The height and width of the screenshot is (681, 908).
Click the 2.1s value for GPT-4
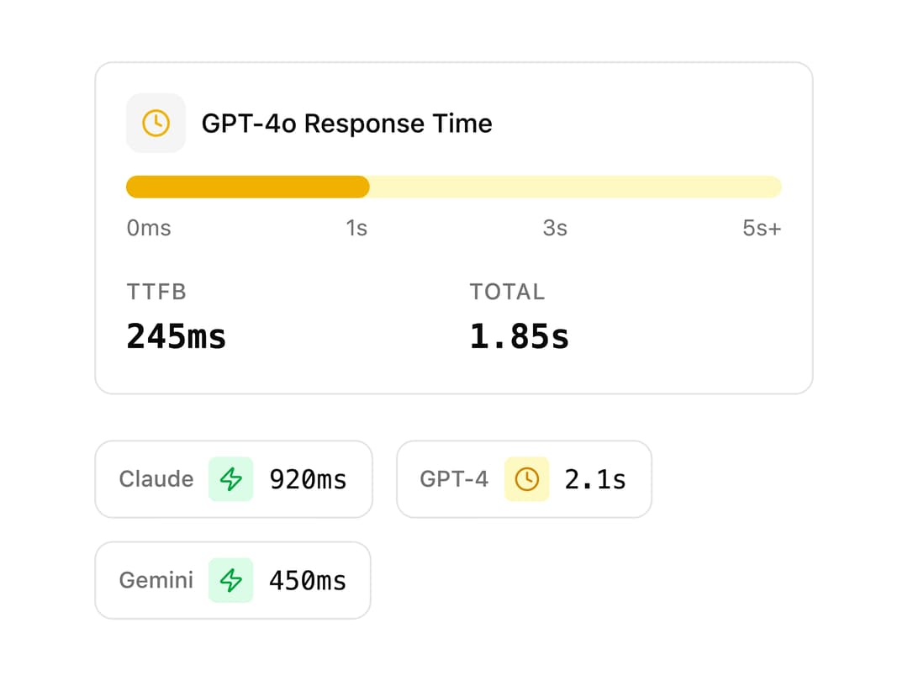595,479
